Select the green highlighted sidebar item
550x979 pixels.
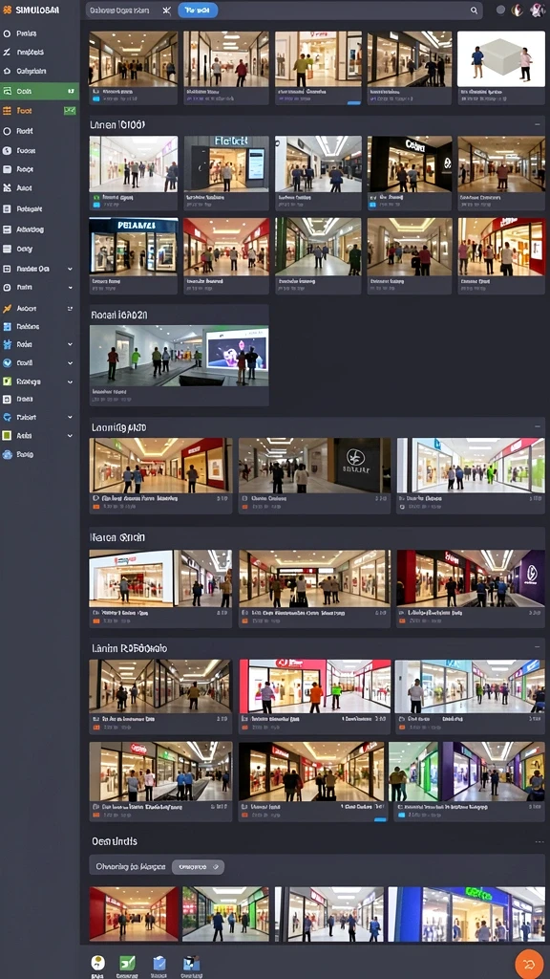[x=39, y=91]
